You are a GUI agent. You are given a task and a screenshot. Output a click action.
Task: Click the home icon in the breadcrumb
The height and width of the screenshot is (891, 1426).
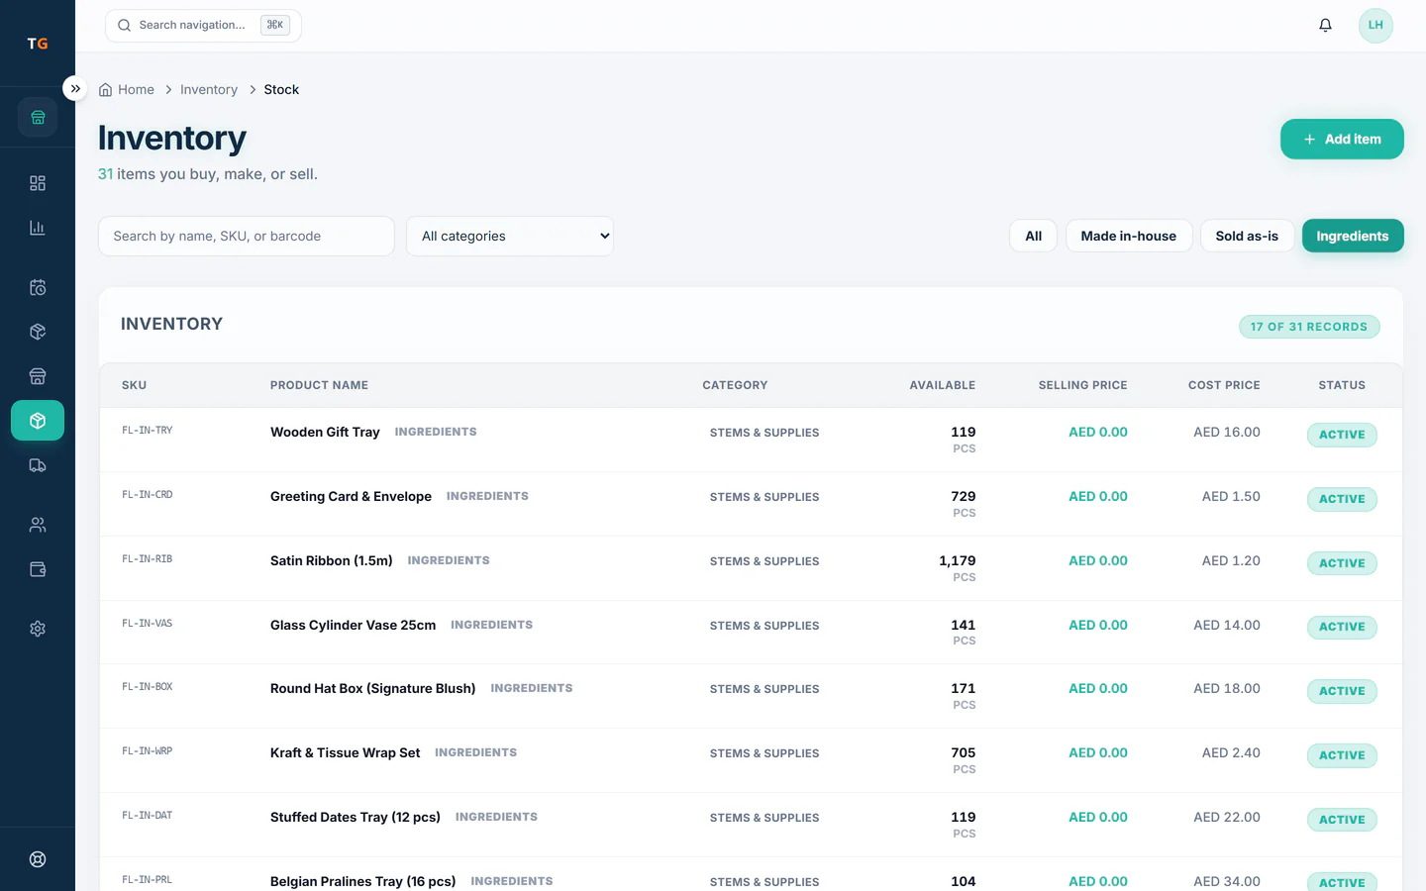pyautogui.click(x=106, y=90)
